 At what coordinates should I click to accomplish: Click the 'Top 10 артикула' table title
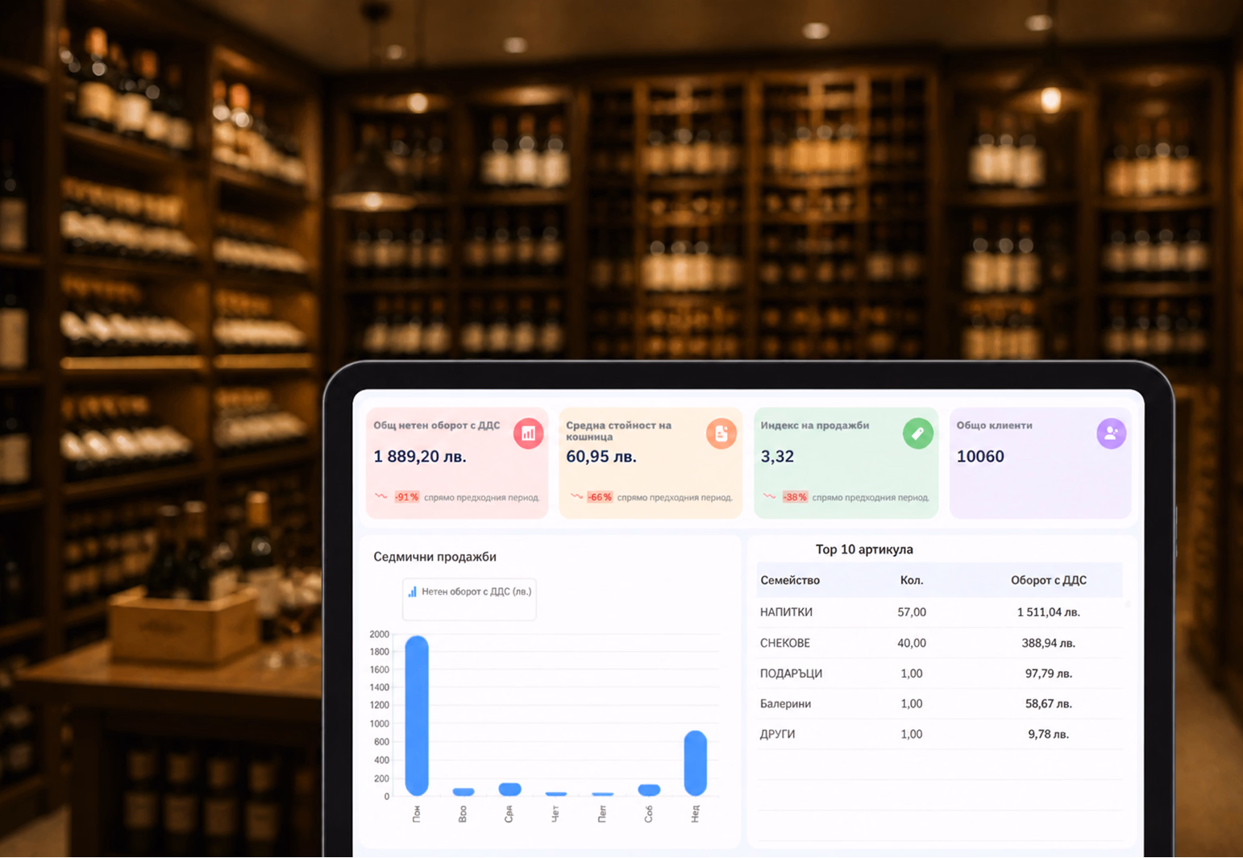[x=864, y=549]
